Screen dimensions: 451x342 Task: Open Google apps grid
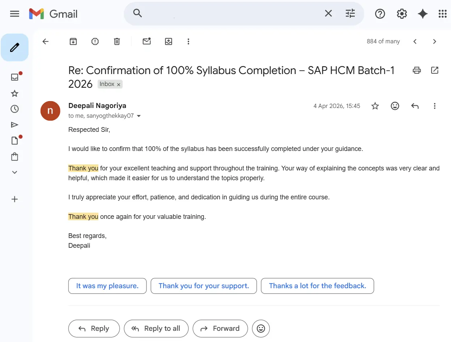(443, 14)
